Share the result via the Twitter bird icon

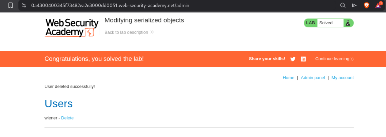pos(293,59)
